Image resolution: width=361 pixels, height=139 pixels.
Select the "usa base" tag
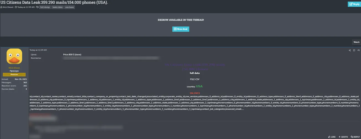[x=69, y=7]
